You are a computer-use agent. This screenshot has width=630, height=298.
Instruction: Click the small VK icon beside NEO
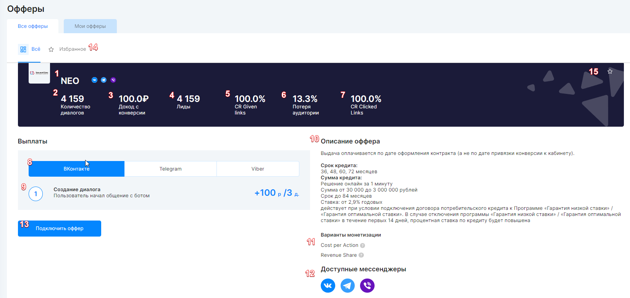click(94, 80)
